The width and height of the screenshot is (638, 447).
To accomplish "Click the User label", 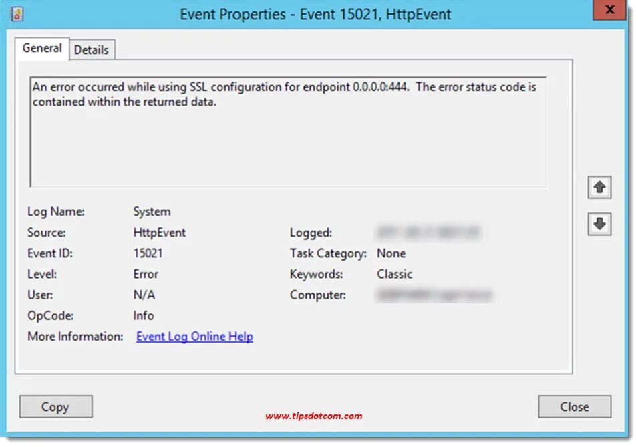I will (x=40, y=295).
